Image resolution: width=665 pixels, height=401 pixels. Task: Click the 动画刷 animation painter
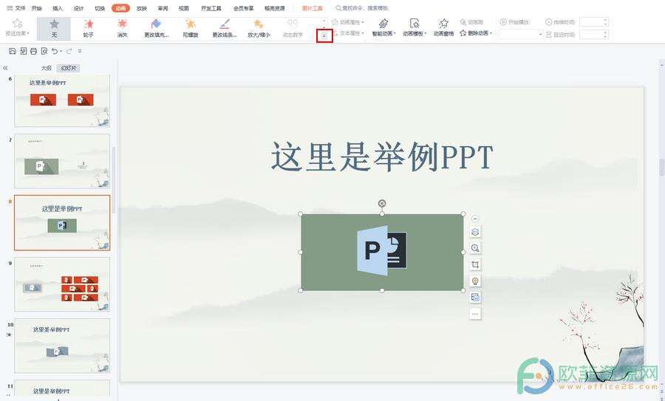pyautogui.click(x=472, y=22)
